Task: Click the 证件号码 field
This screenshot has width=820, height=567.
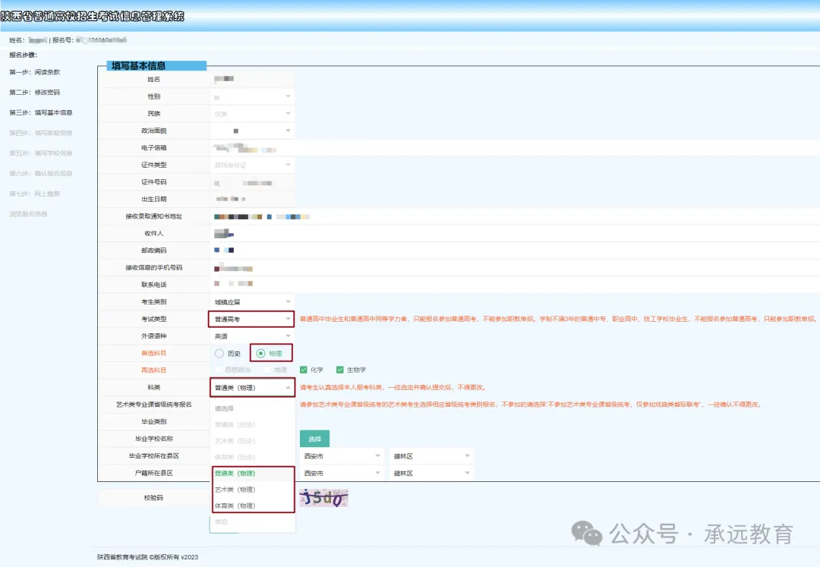Action: (251, 182)
